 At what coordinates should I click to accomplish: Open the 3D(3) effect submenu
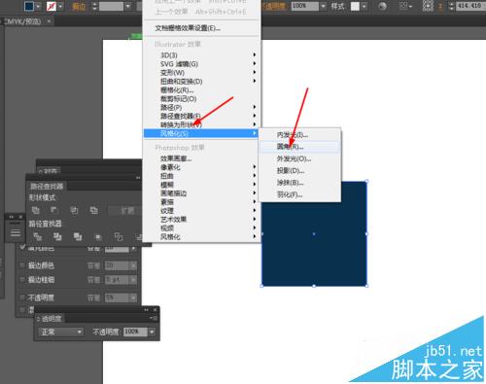[x=201, y=55]
